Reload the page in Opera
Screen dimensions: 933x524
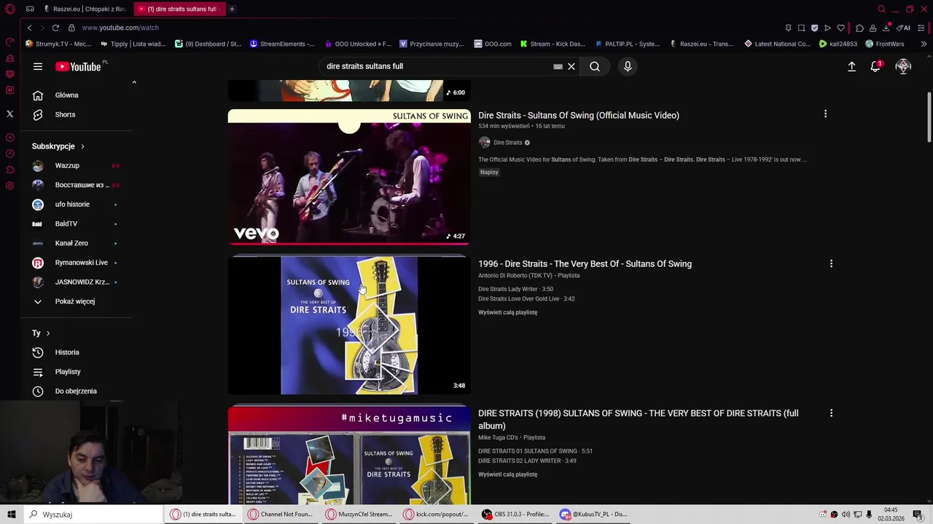click(55, 28)
